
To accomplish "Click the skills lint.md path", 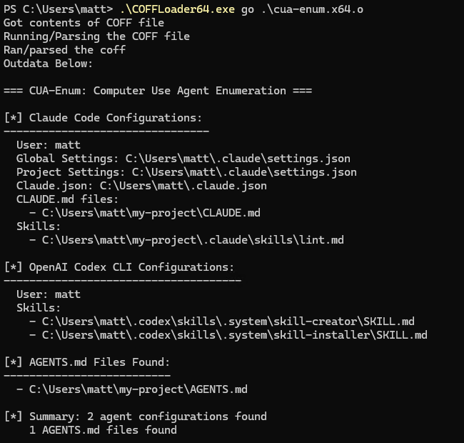I will coord(193,240).
